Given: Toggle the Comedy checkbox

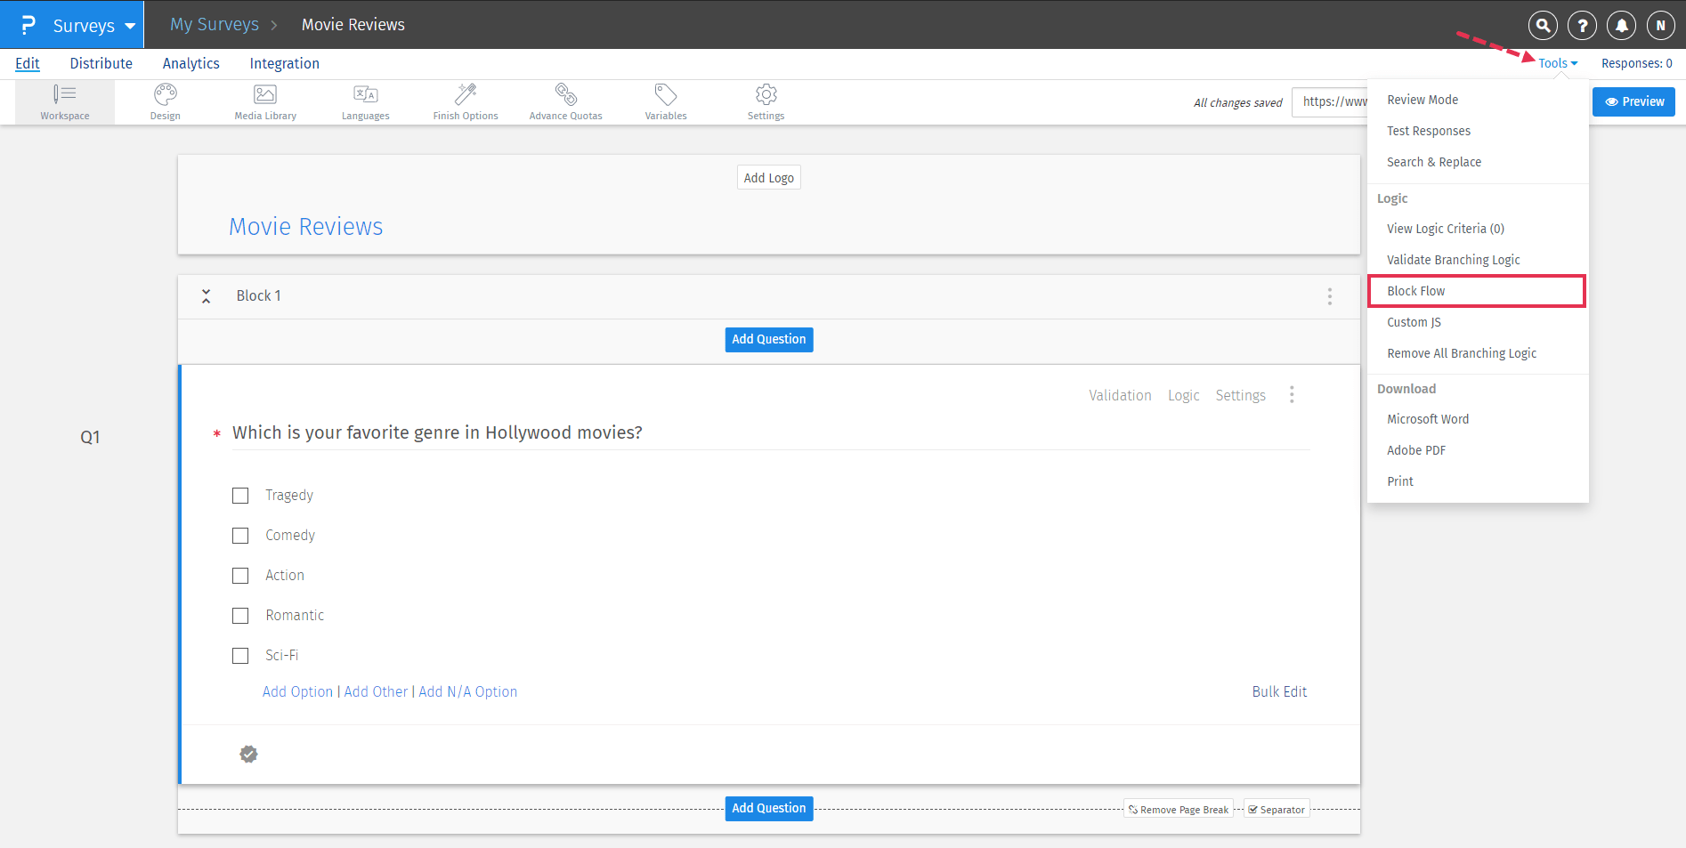Looking at the screenshot, I should (240, 536).
